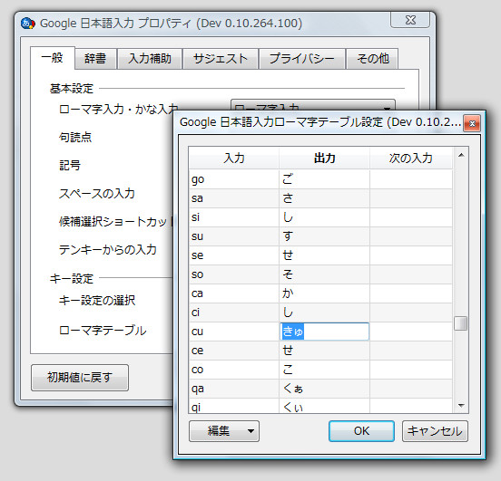Switch to the 辞書 tab
501x481 pixels.
[x=95, y=59]
